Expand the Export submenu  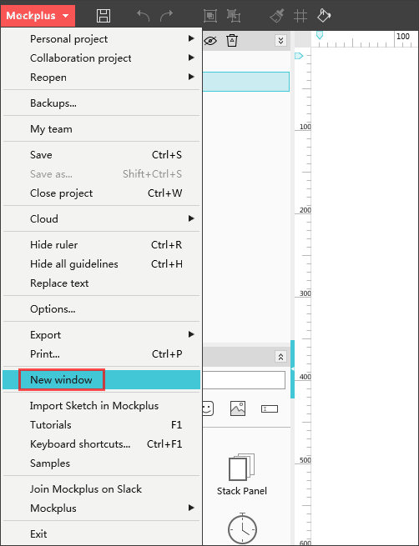pos(101,334)
